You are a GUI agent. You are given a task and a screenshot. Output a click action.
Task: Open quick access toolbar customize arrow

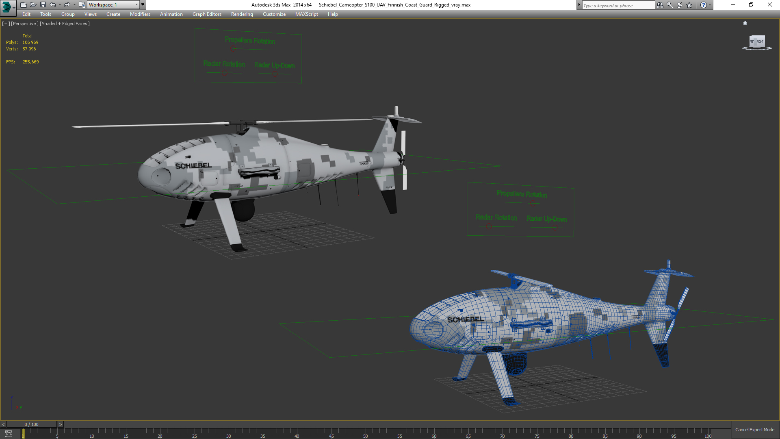143,5
